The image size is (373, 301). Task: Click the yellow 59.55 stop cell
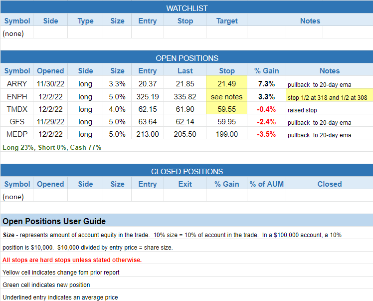[x=227, y=109]
